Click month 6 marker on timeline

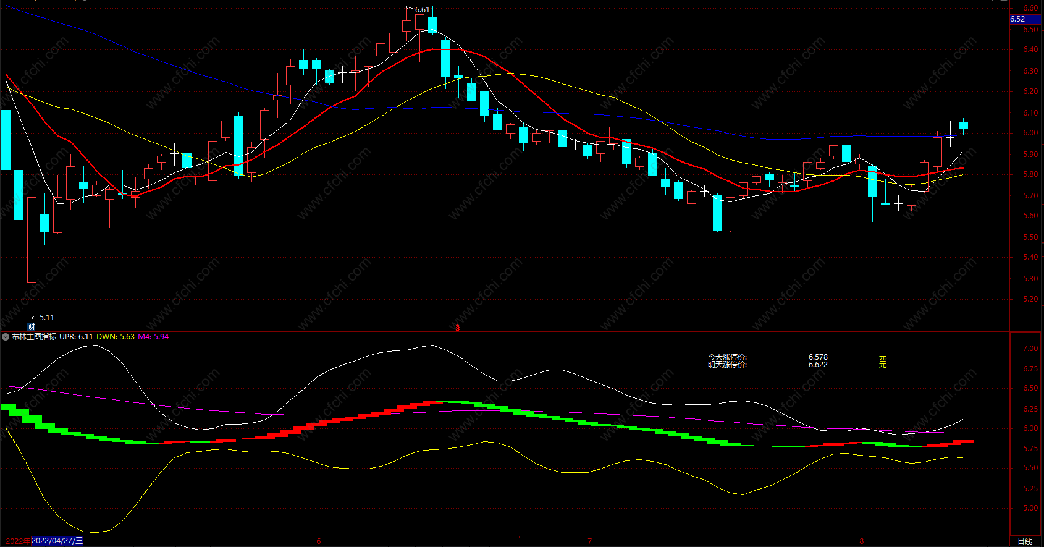pos(319,541)
